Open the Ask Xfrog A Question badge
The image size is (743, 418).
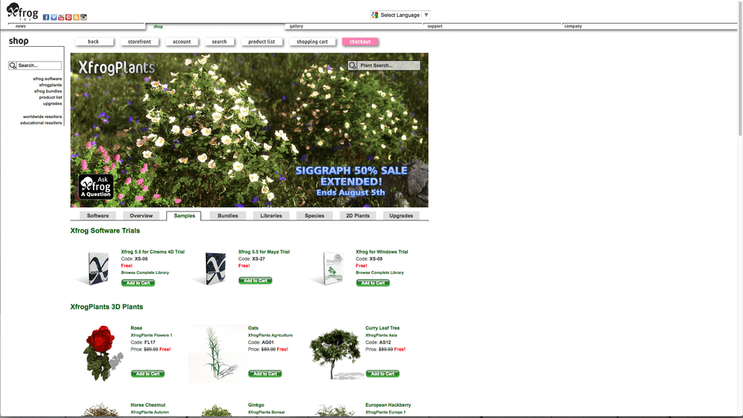[x=96, y=186]
